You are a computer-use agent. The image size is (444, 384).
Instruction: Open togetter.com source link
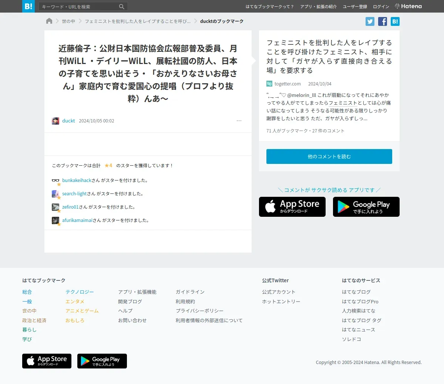[x=287, y=84]
